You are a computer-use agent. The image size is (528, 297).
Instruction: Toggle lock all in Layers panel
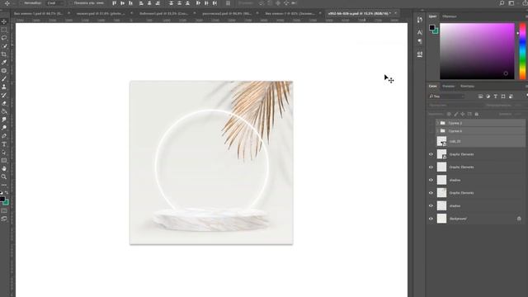point(477,114)
